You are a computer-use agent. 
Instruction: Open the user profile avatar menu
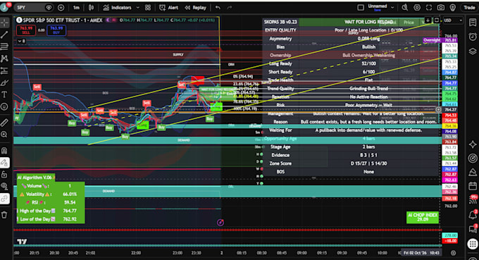[4, 7]
